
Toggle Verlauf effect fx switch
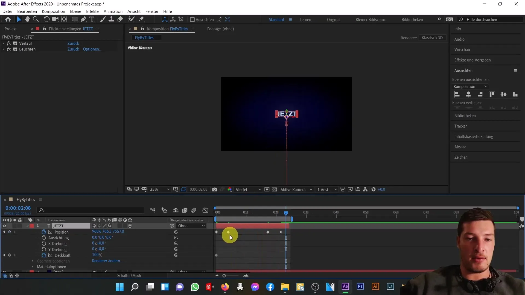pyautogui.click(x=9, y=43)
